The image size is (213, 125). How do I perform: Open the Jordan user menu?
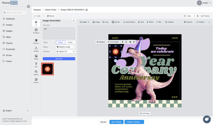204,3
